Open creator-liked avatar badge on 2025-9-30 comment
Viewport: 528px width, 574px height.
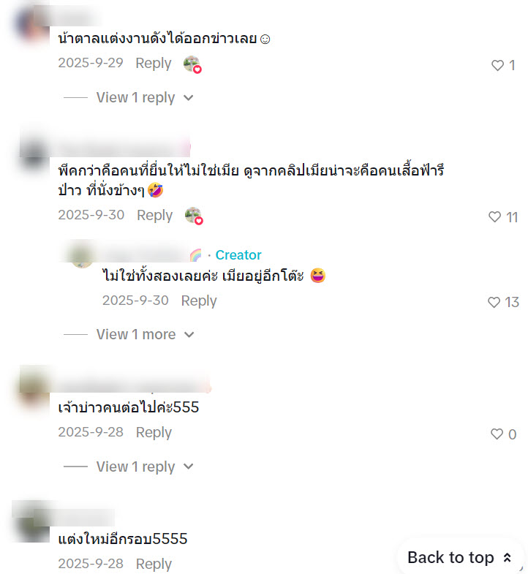[194, 216]
